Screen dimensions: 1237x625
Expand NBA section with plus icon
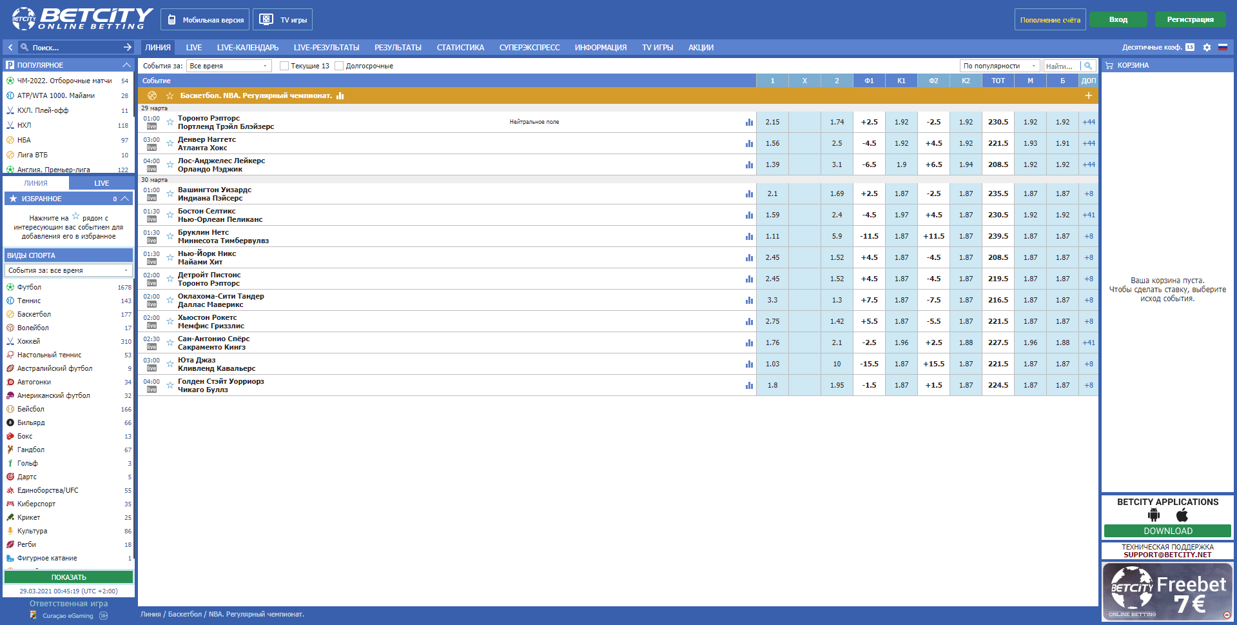(1089, 95)
